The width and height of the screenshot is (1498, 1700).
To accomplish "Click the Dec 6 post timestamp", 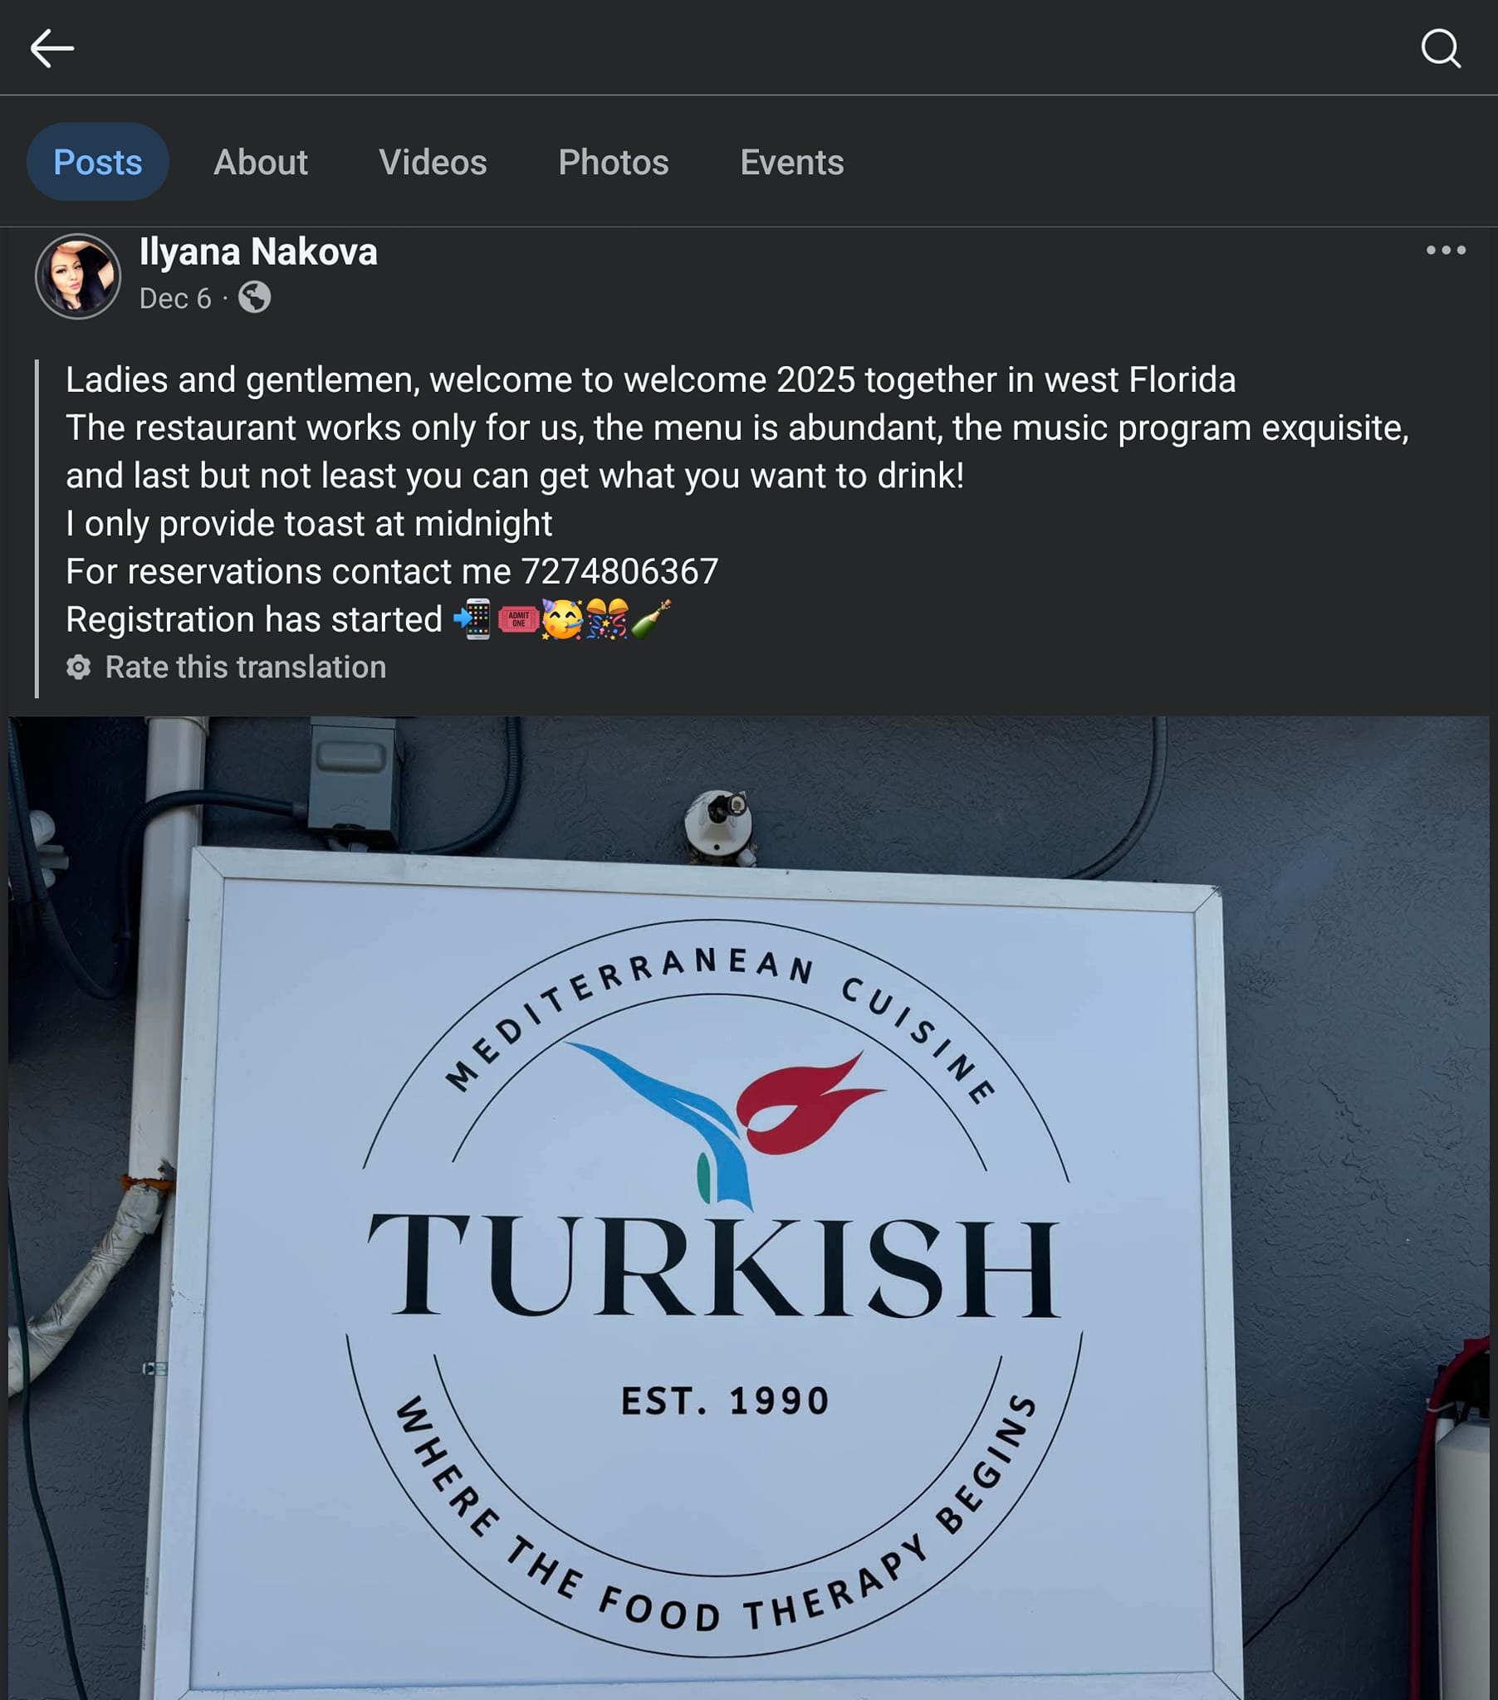I will click(x=174, y=298).
